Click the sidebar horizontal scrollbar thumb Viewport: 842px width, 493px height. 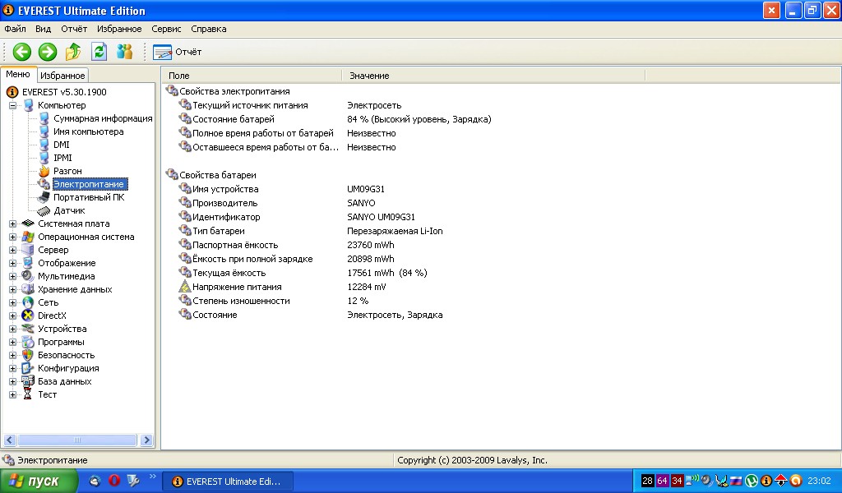77,440
